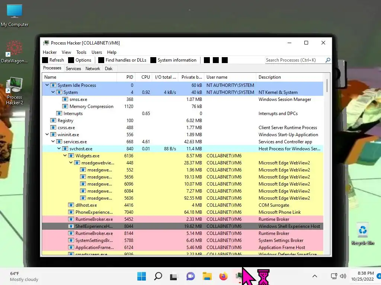Open Process Hacker 2 desktop shortcut

coord(15,91)
